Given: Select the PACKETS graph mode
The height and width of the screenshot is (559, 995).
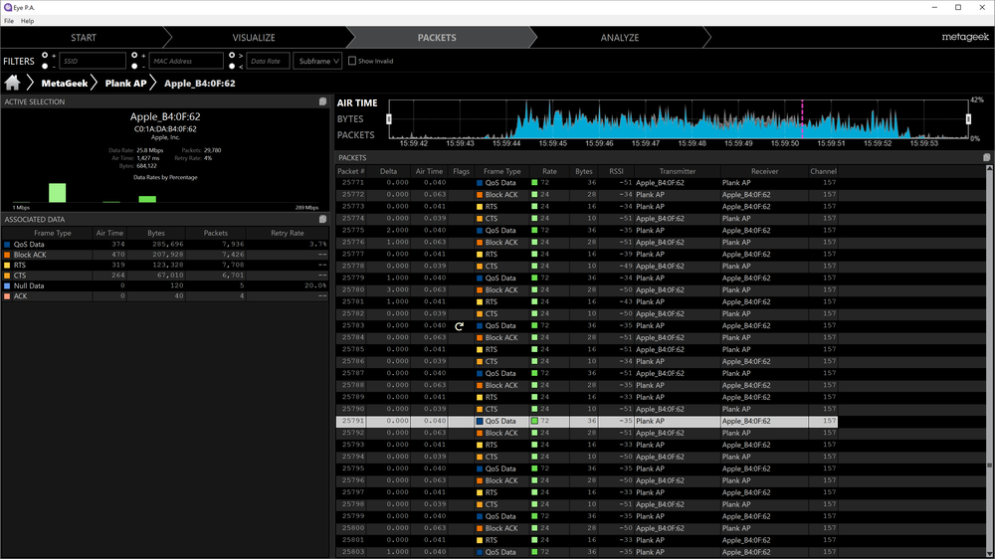Looking at the screenshot, I should coord(356,135).
